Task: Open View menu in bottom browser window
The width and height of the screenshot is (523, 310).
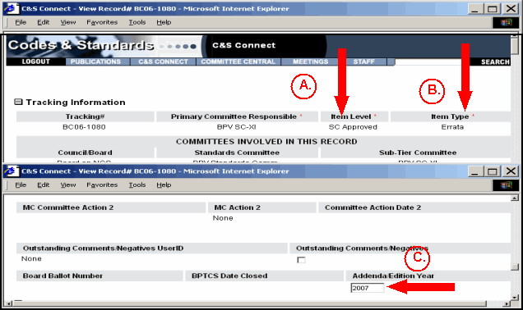Action: click(68, 185)
